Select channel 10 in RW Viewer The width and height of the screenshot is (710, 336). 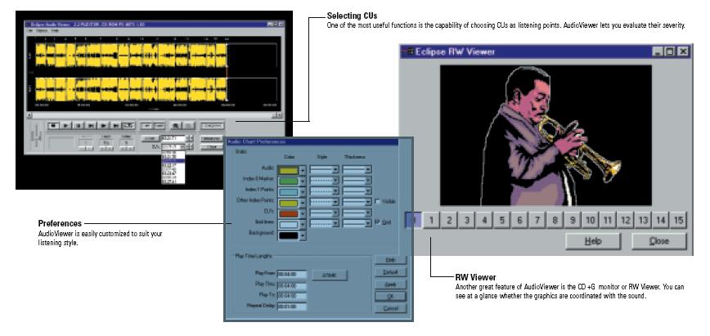click(x=590, y=221)
